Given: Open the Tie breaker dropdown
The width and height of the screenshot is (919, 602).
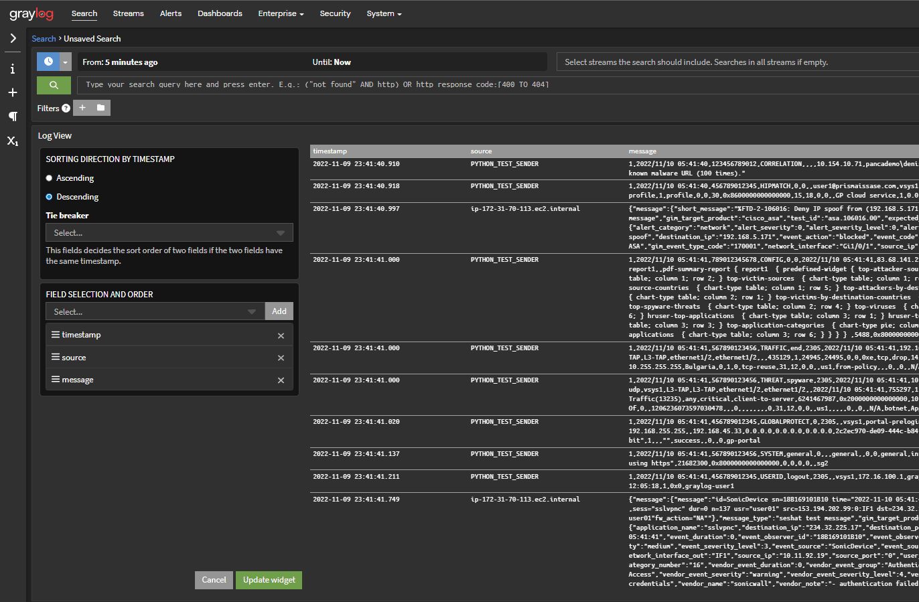Looking at the screenshot, I should tap(169, 233).
